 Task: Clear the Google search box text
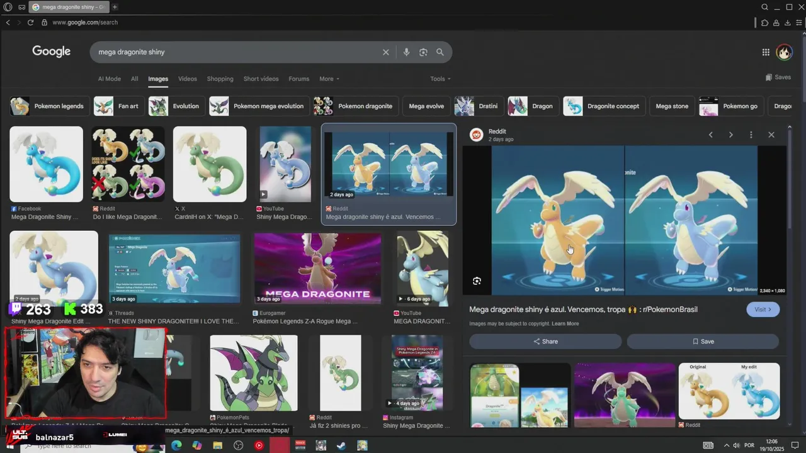click(386, 52)
